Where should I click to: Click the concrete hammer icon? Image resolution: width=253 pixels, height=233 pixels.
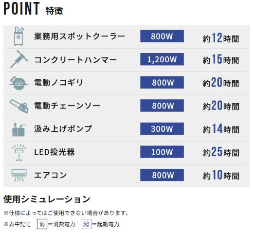pos(19,59)
